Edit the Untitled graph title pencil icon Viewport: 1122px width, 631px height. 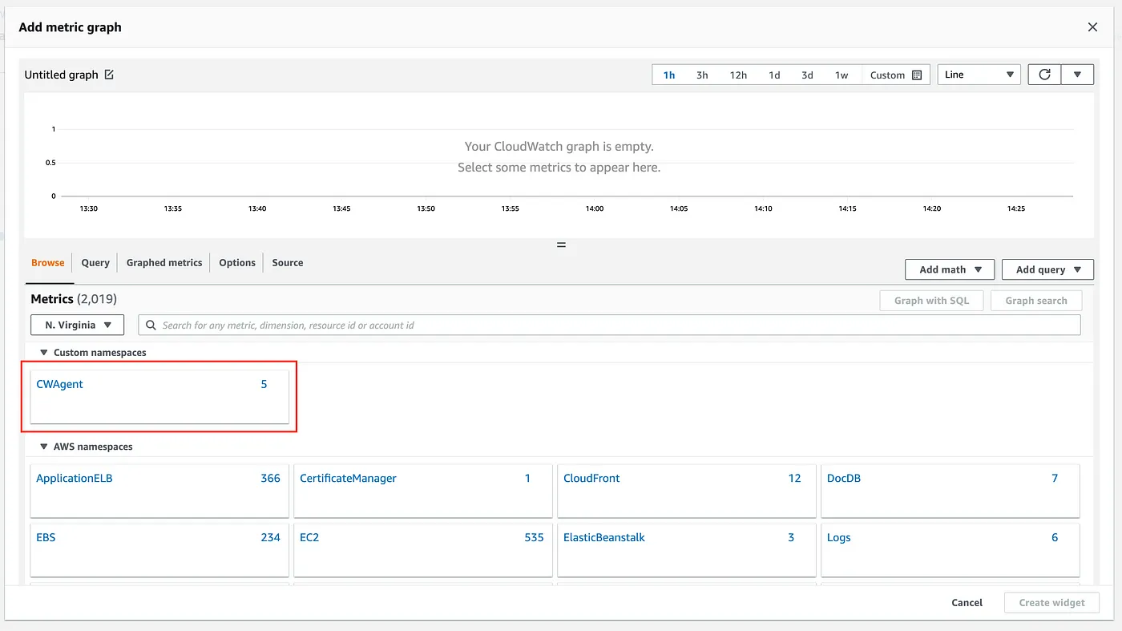tap(109, 75)
